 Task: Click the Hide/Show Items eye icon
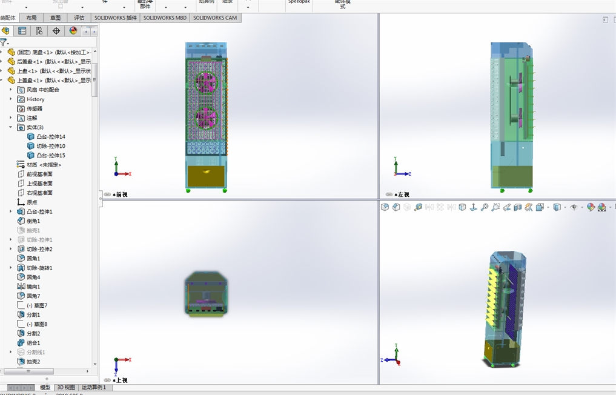click(574, 207)
